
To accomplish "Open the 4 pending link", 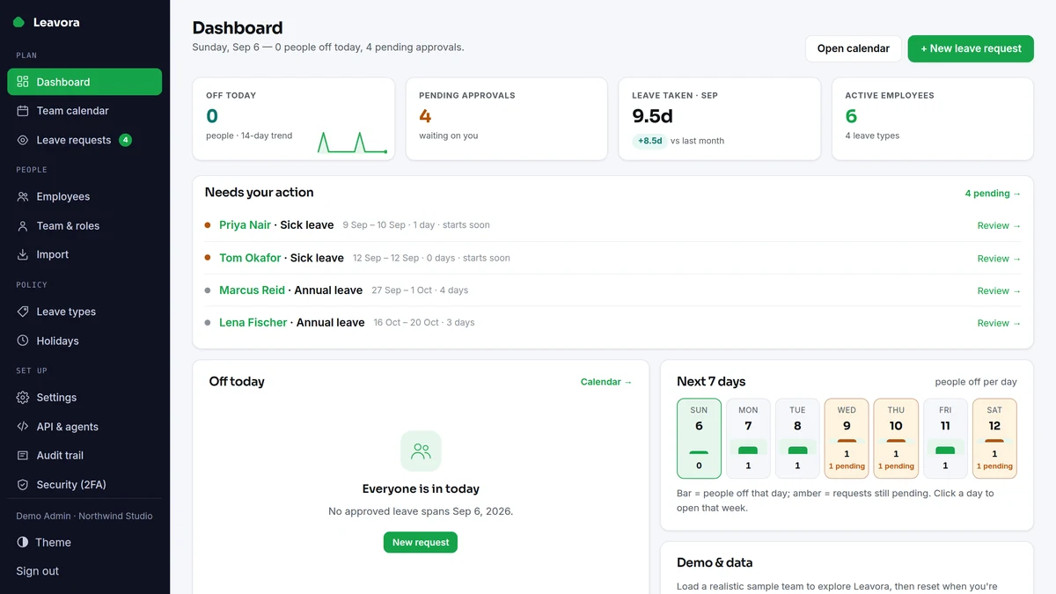I will (993, 194).
